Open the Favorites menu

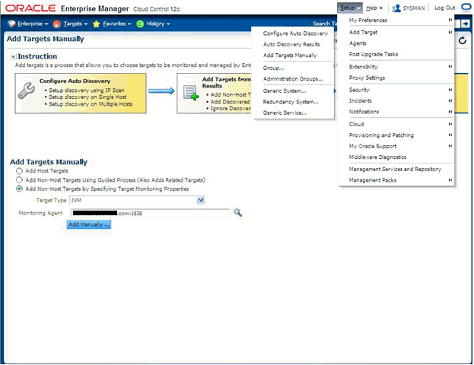point(116,24)
